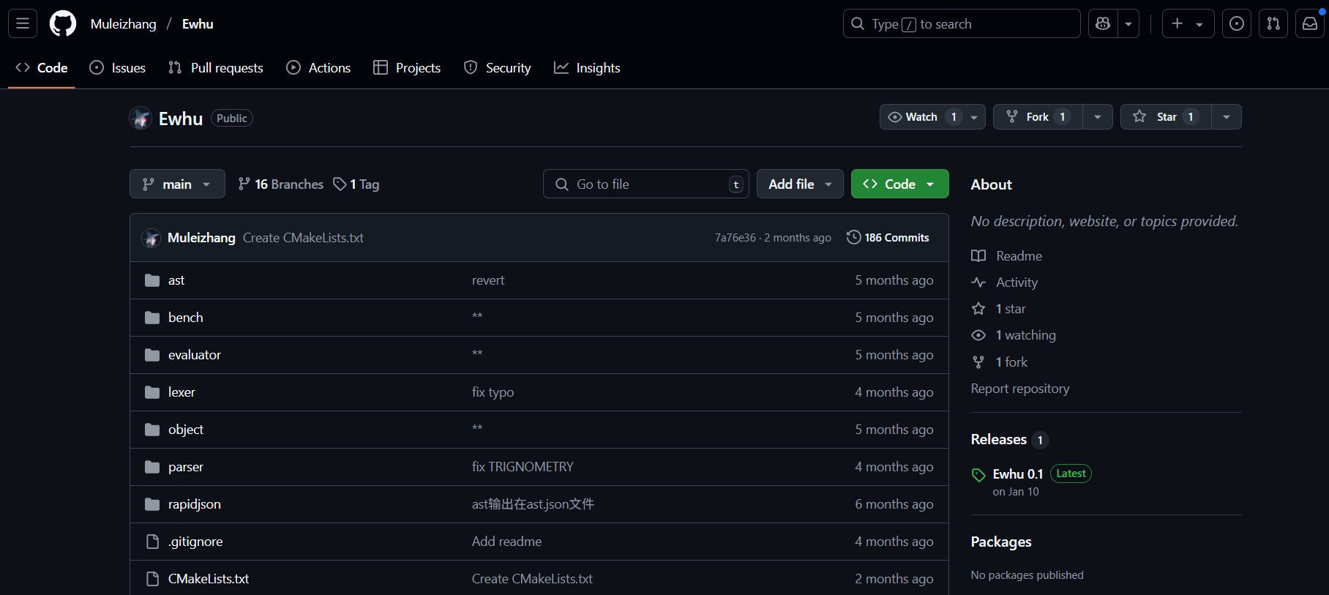
Task: Open the bench folder
Action: tap(186, 318)
